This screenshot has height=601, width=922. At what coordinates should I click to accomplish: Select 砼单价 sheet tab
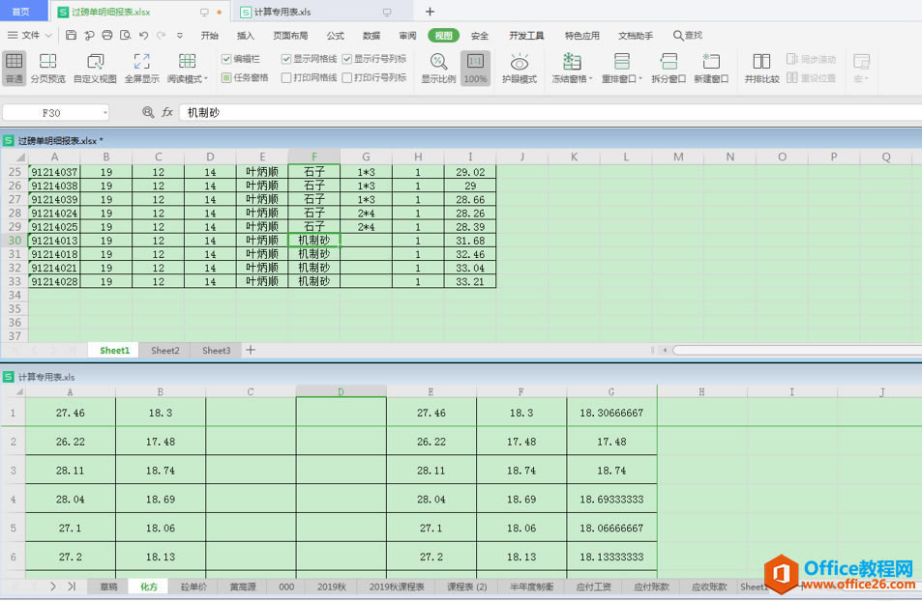(193, 587)
